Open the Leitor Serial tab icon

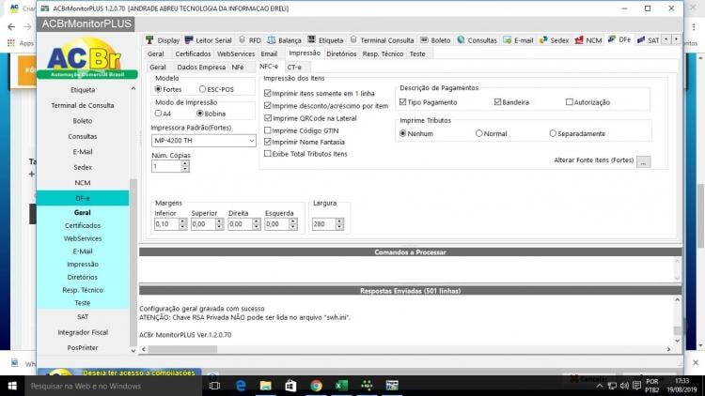189,40
